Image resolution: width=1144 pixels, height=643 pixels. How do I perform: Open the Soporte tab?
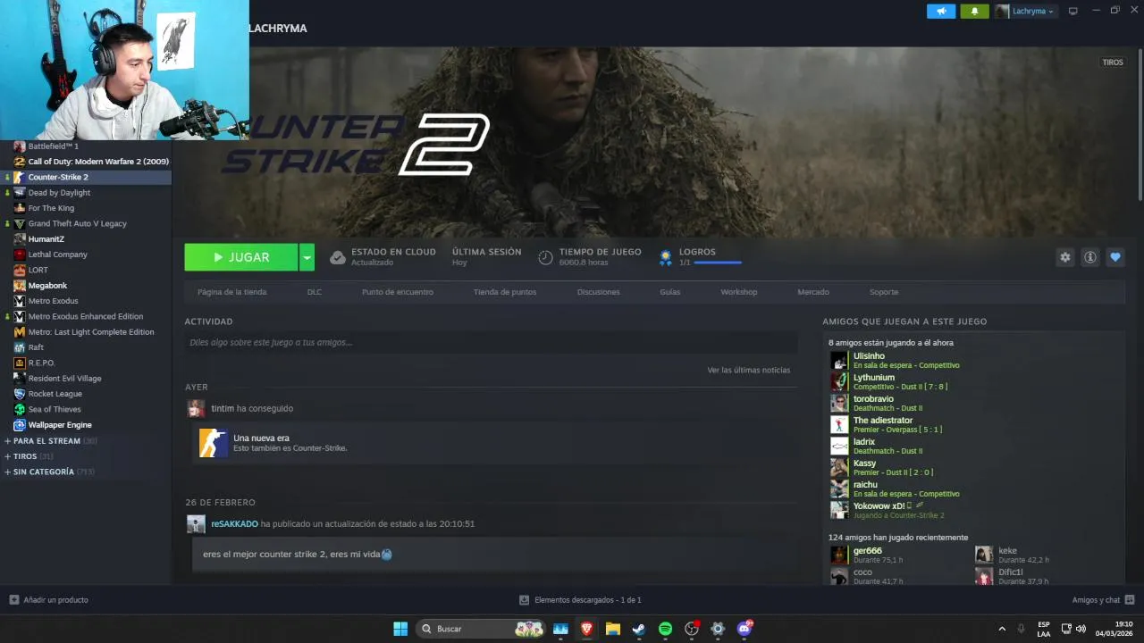coord(884,292)
